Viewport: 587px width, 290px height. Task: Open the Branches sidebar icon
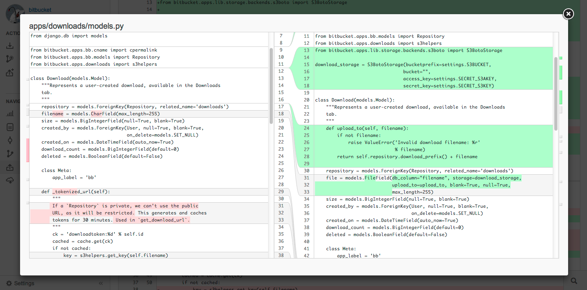pos(10,154)
